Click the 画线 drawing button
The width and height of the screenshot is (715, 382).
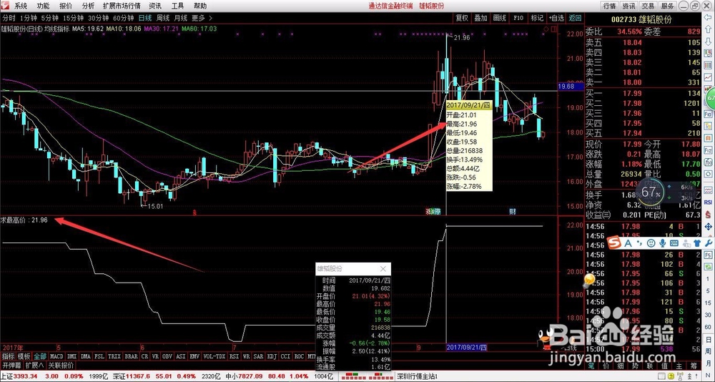(499, 19)
